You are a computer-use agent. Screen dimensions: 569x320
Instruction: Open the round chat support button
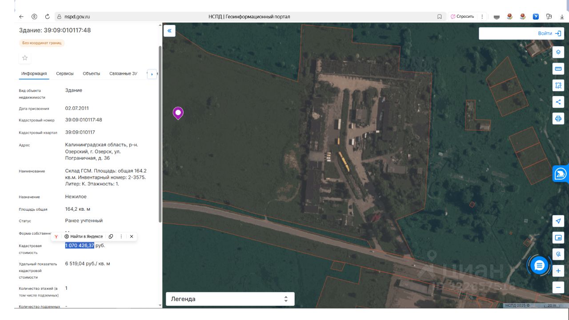coord(539,266)
